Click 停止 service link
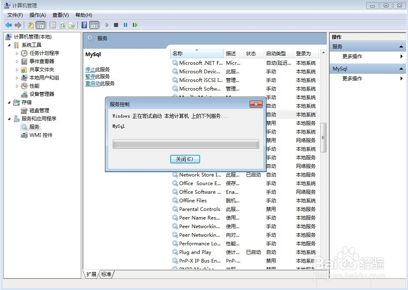 [x=90, y=70]
